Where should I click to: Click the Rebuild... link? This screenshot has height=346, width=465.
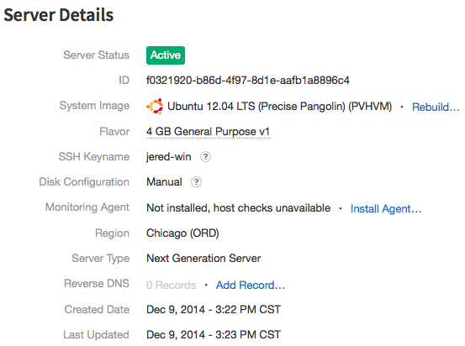coord(436,107)
